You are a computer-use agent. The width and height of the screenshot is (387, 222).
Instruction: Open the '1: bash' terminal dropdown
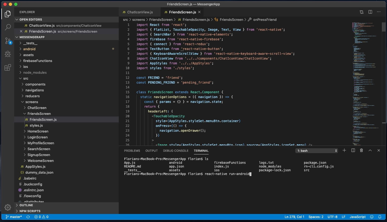(x=317, y=151)
